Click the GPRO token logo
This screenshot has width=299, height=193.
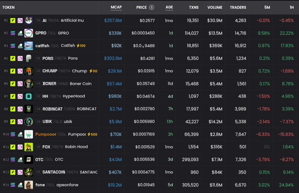tap(29, 33)
